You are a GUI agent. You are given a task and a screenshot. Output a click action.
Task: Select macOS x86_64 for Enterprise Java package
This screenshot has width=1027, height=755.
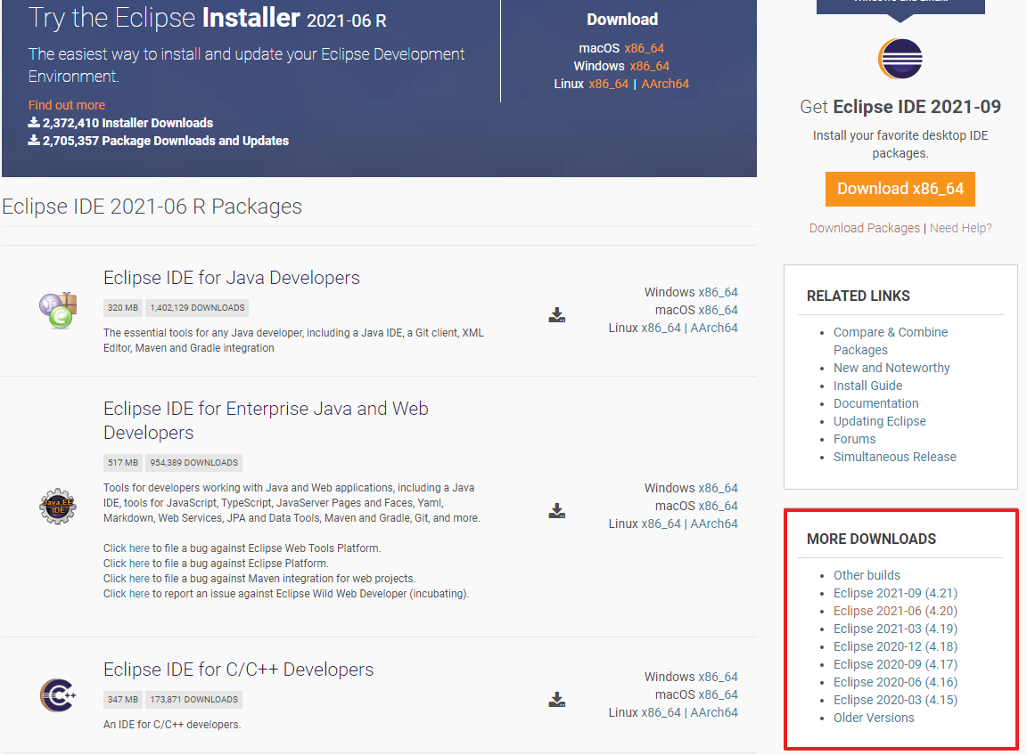[x=718, y=506]
